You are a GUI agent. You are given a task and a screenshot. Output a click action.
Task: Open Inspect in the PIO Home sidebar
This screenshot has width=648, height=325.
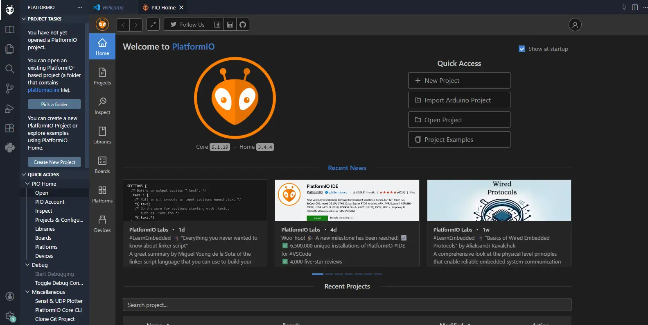coord(102,106)
